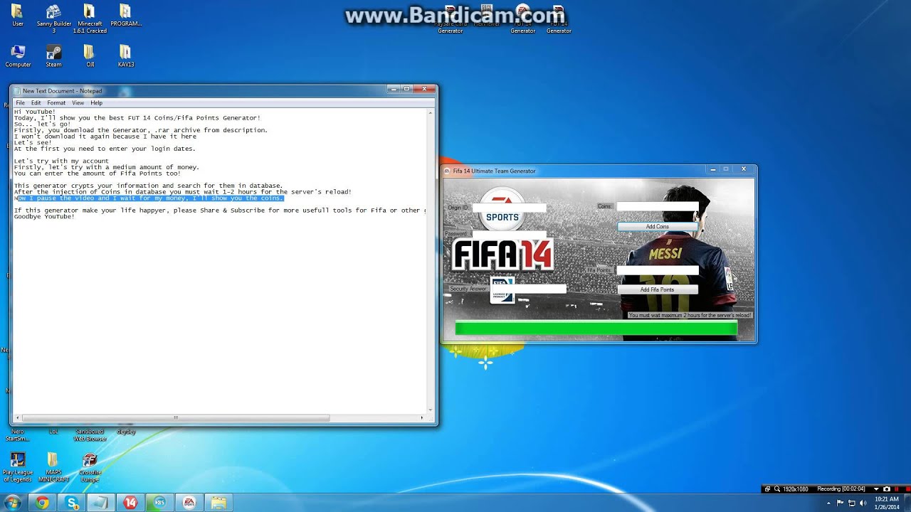The height and width of the screenshot is (512, 911).
Task: Focus the Security Answer input field
Action: click(527, 289)
